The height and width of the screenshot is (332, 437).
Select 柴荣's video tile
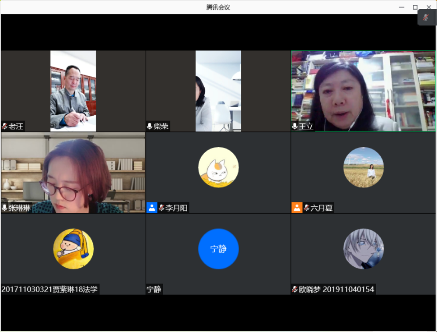coord(218,91)
